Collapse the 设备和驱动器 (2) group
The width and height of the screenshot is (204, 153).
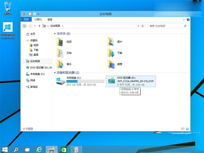click(x=55, y=72)
